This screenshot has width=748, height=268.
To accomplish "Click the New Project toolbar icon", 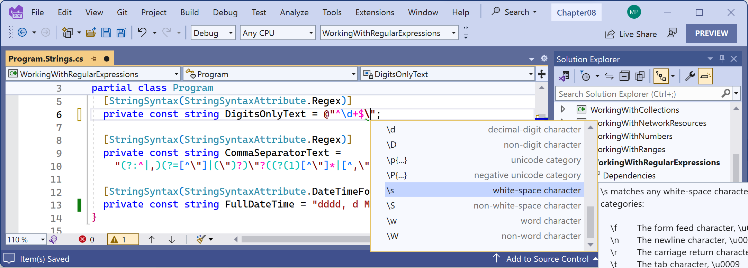I will (67, 33).
